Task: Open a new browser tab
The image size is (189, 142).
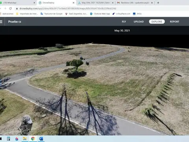Action: pyautogui.click(x=158, y=3)
